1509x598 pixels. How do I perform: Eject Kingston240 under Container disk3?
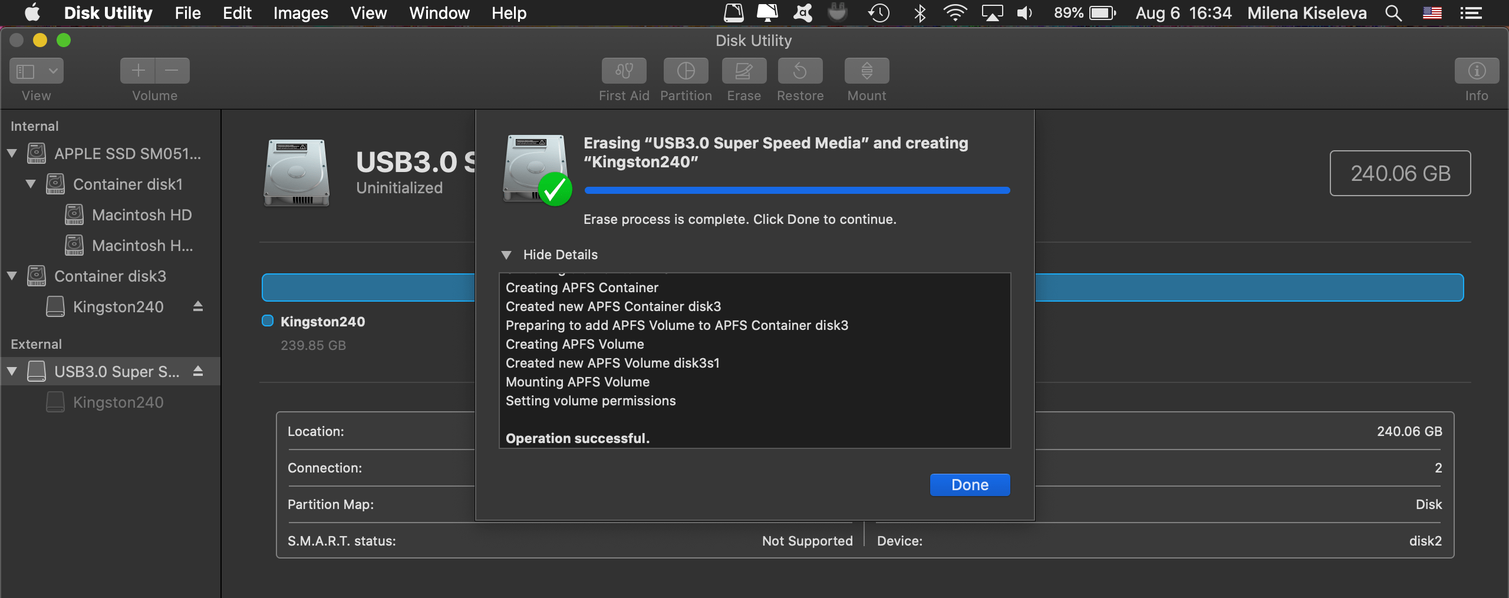tap(198, 306)
